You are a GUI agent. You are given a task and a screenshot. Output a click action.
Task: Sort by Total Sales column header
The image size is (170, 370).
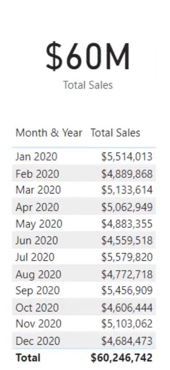pos(116,133)
